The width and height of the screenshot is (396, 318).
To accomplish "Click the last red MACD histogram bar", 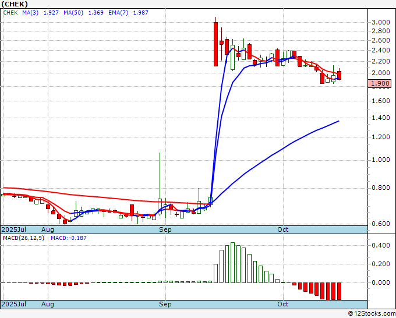I will (x=339, y=291).
